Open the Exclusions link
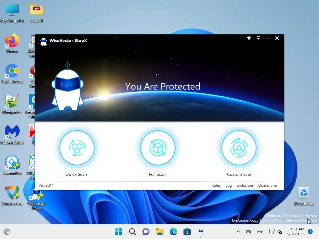Image resolution: width=319 pixels, height=239 pixels. point(245,185)
